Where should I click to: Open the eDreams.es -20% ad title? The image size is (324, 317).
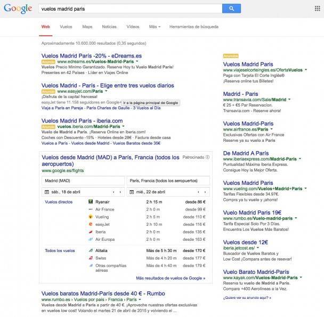(x=92, y=56)
